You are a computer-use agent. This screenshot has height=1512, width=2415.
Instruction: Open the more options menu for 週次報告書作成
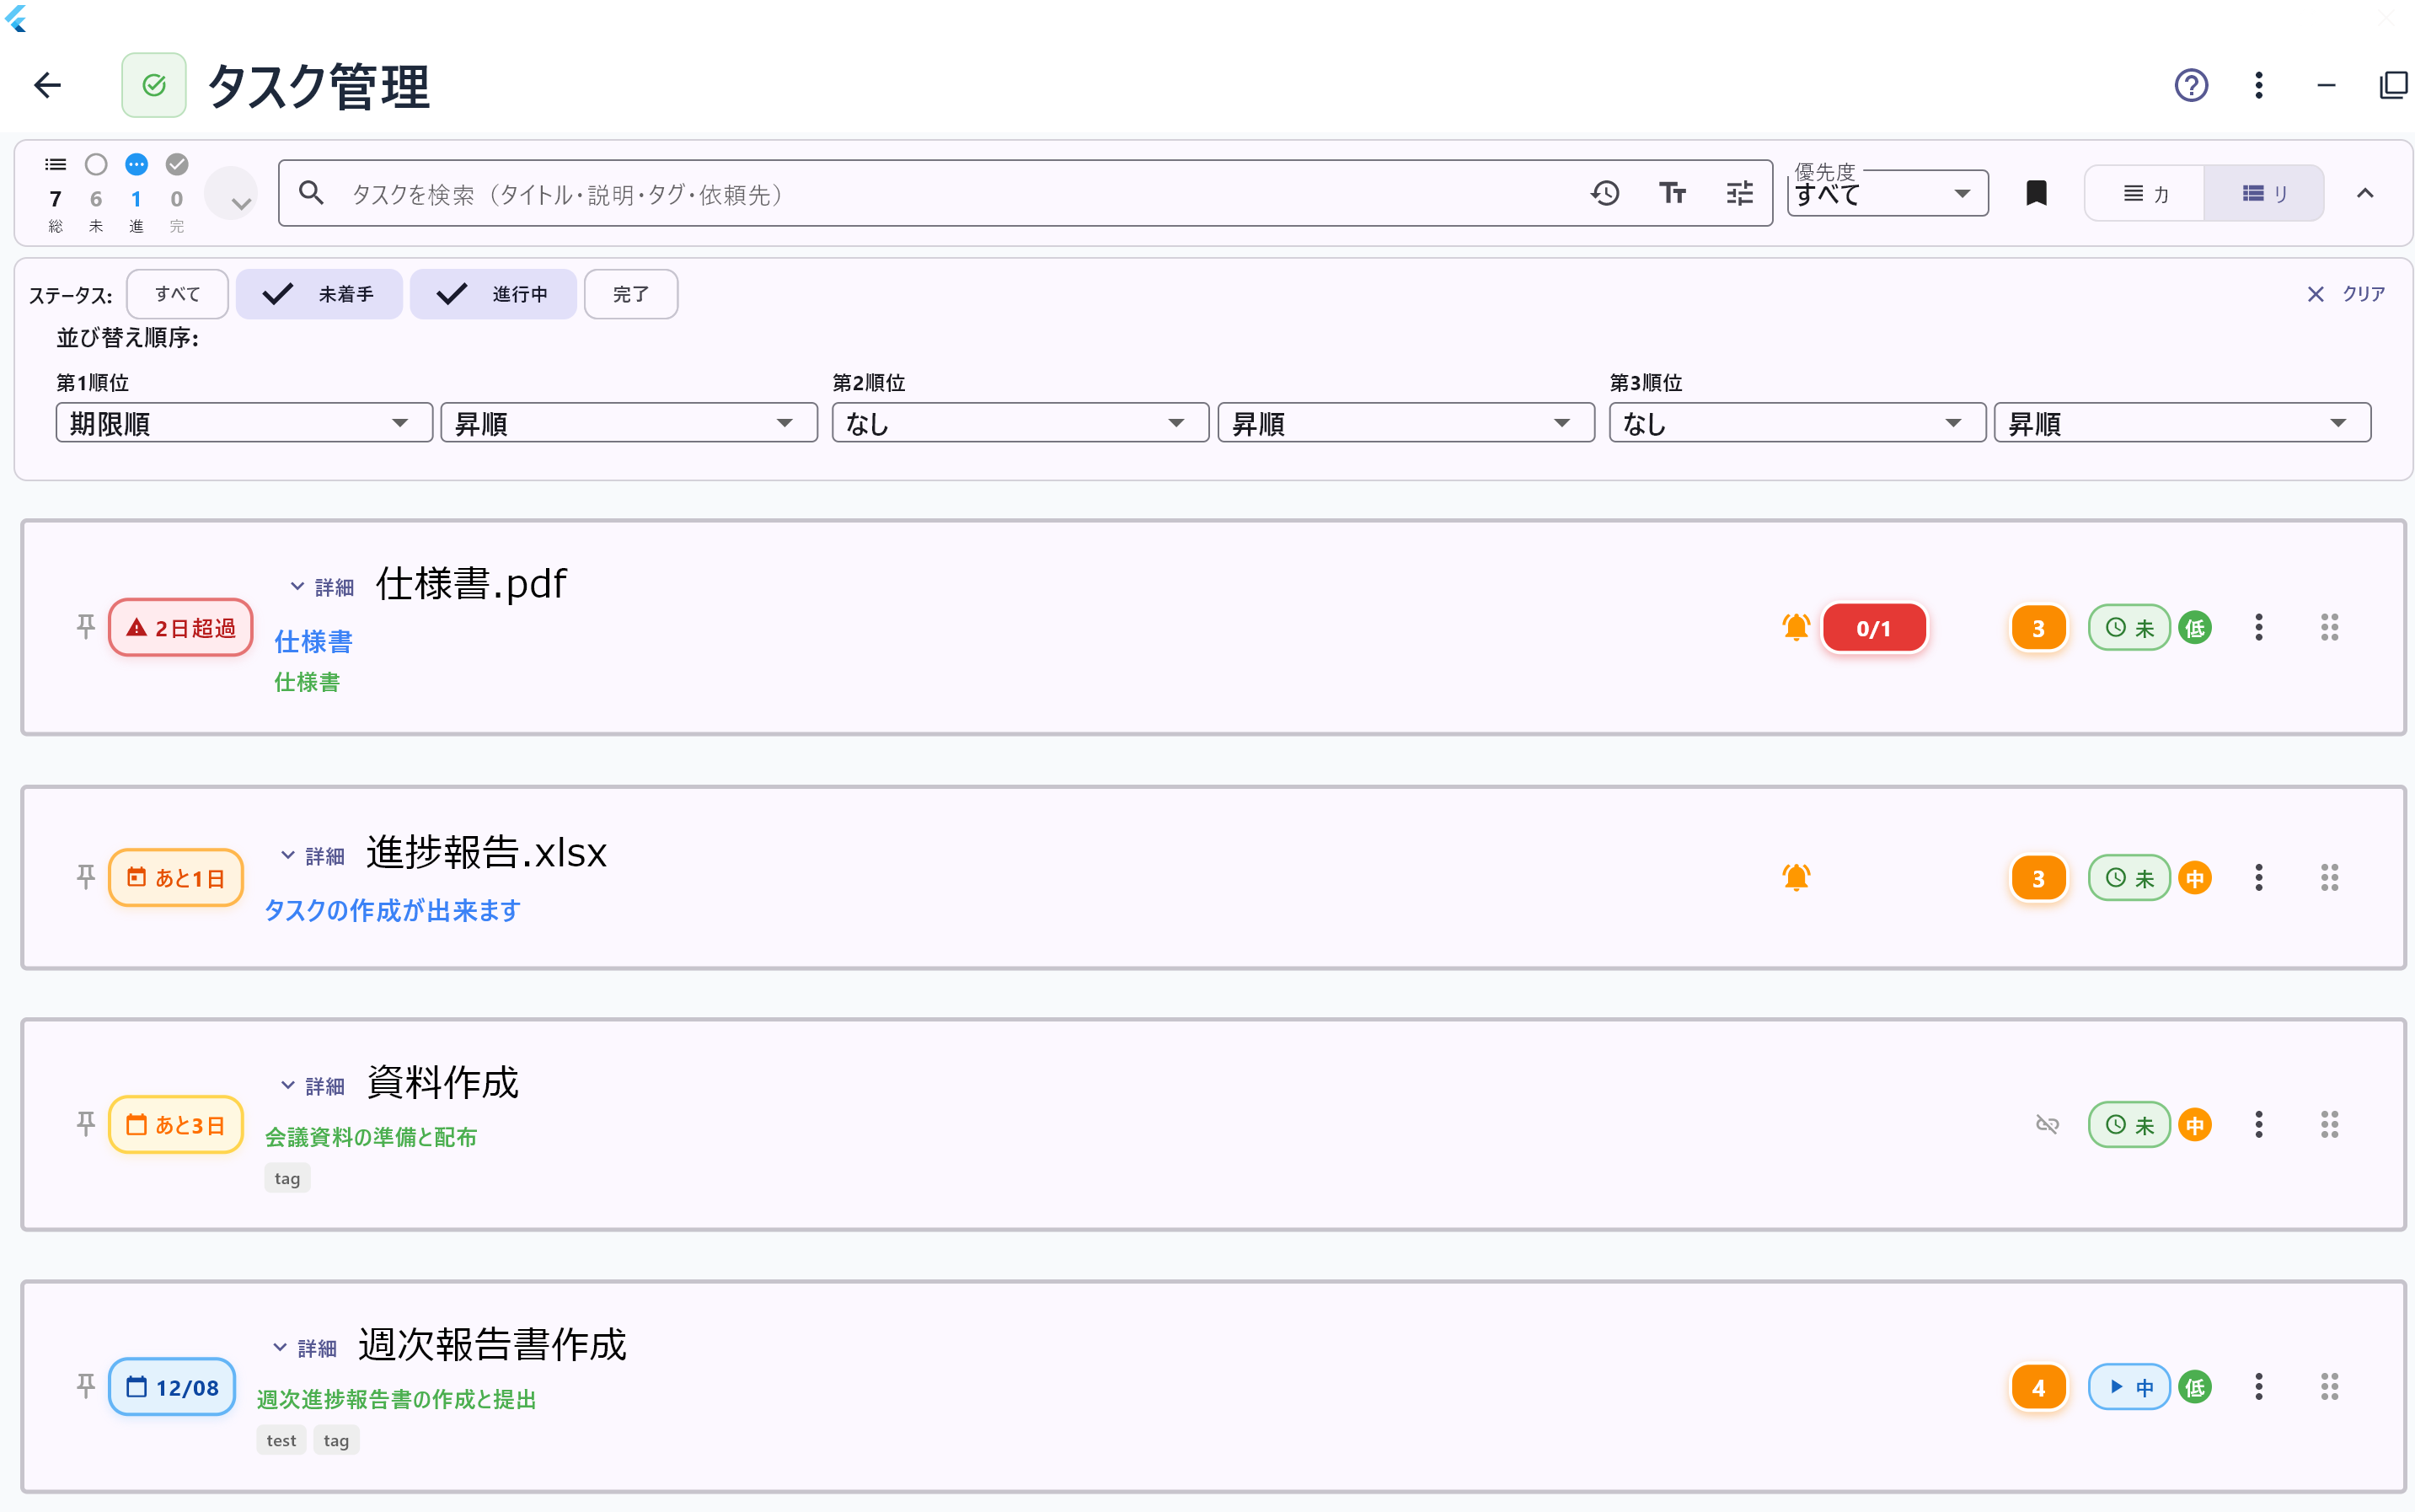pyautogui.click(x=2258, y=1387)
